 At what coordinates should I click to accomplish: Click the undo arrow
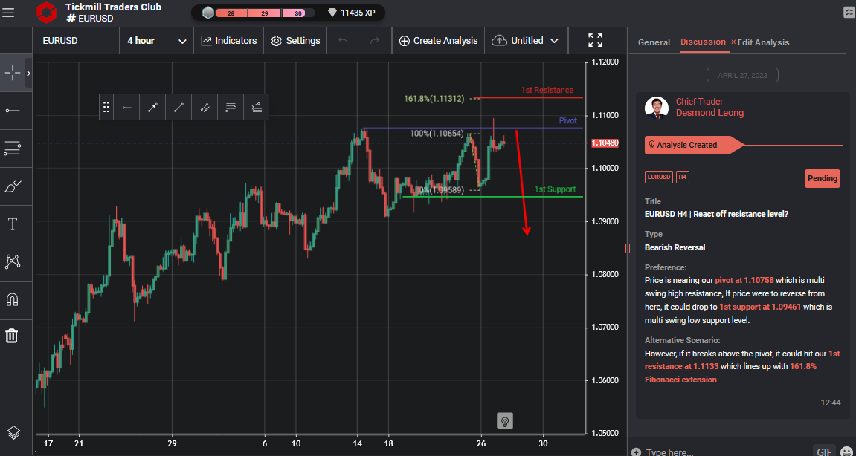344,41
